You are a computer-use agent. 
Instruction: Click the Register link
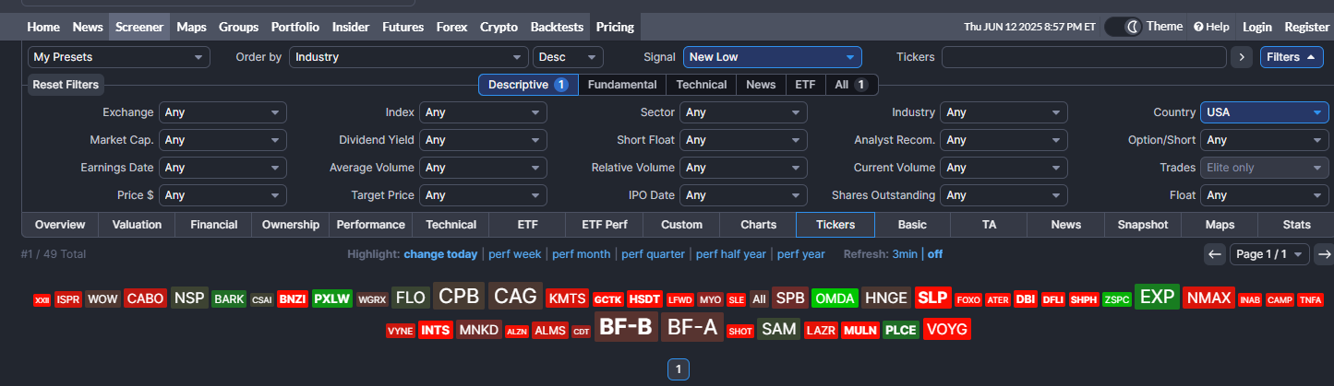(x=1306, y=27)
